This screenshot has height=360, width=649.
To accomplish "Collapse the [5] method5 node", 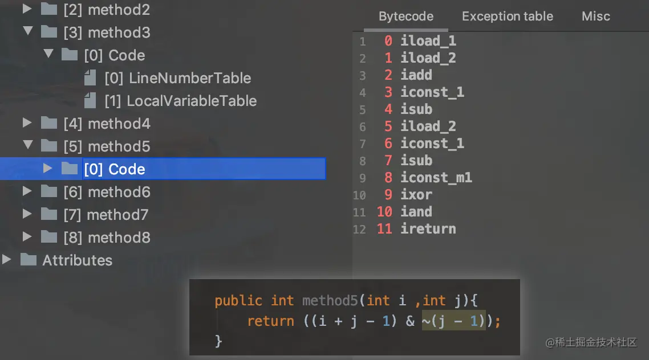I will tap(28, 145).
